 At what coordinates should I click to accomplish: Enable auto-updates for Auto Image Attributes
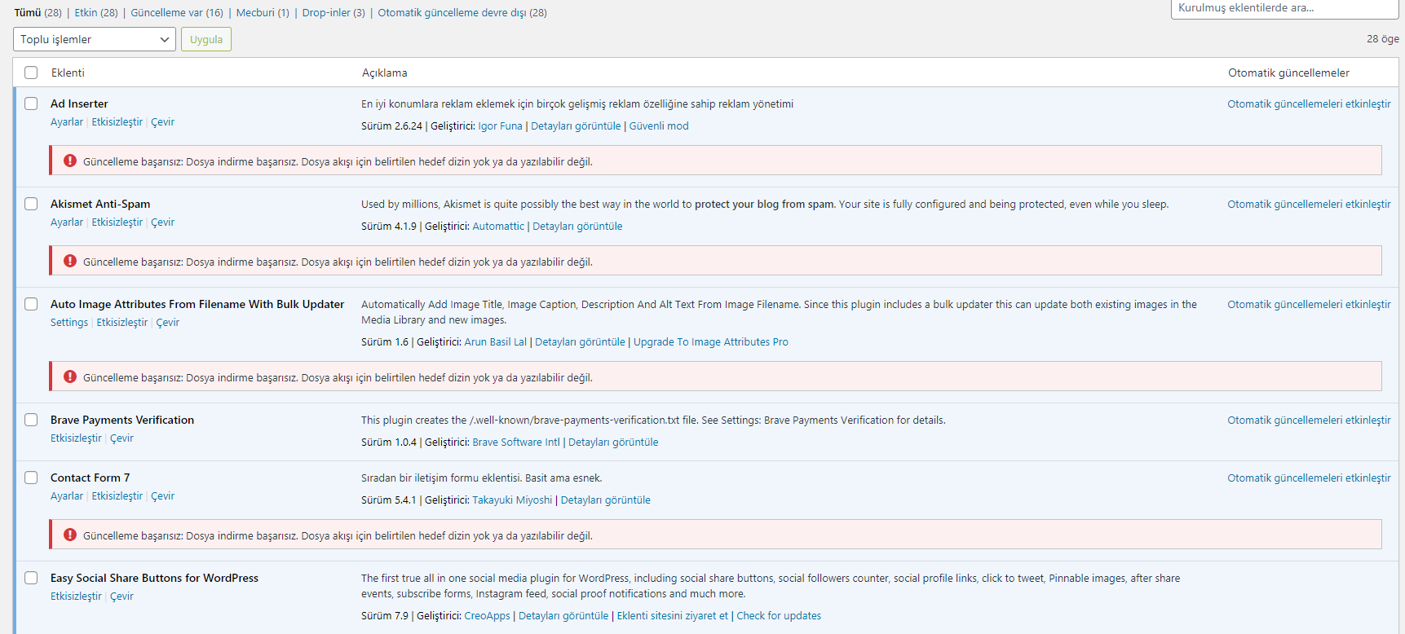coord(1309,305)
